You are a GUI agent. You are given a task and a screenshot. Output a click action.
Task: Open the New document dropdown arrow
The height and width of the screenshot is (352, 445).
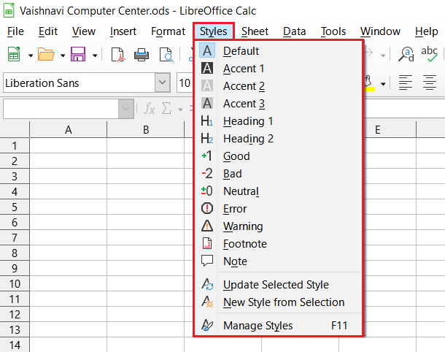click(x=31, y=56)
